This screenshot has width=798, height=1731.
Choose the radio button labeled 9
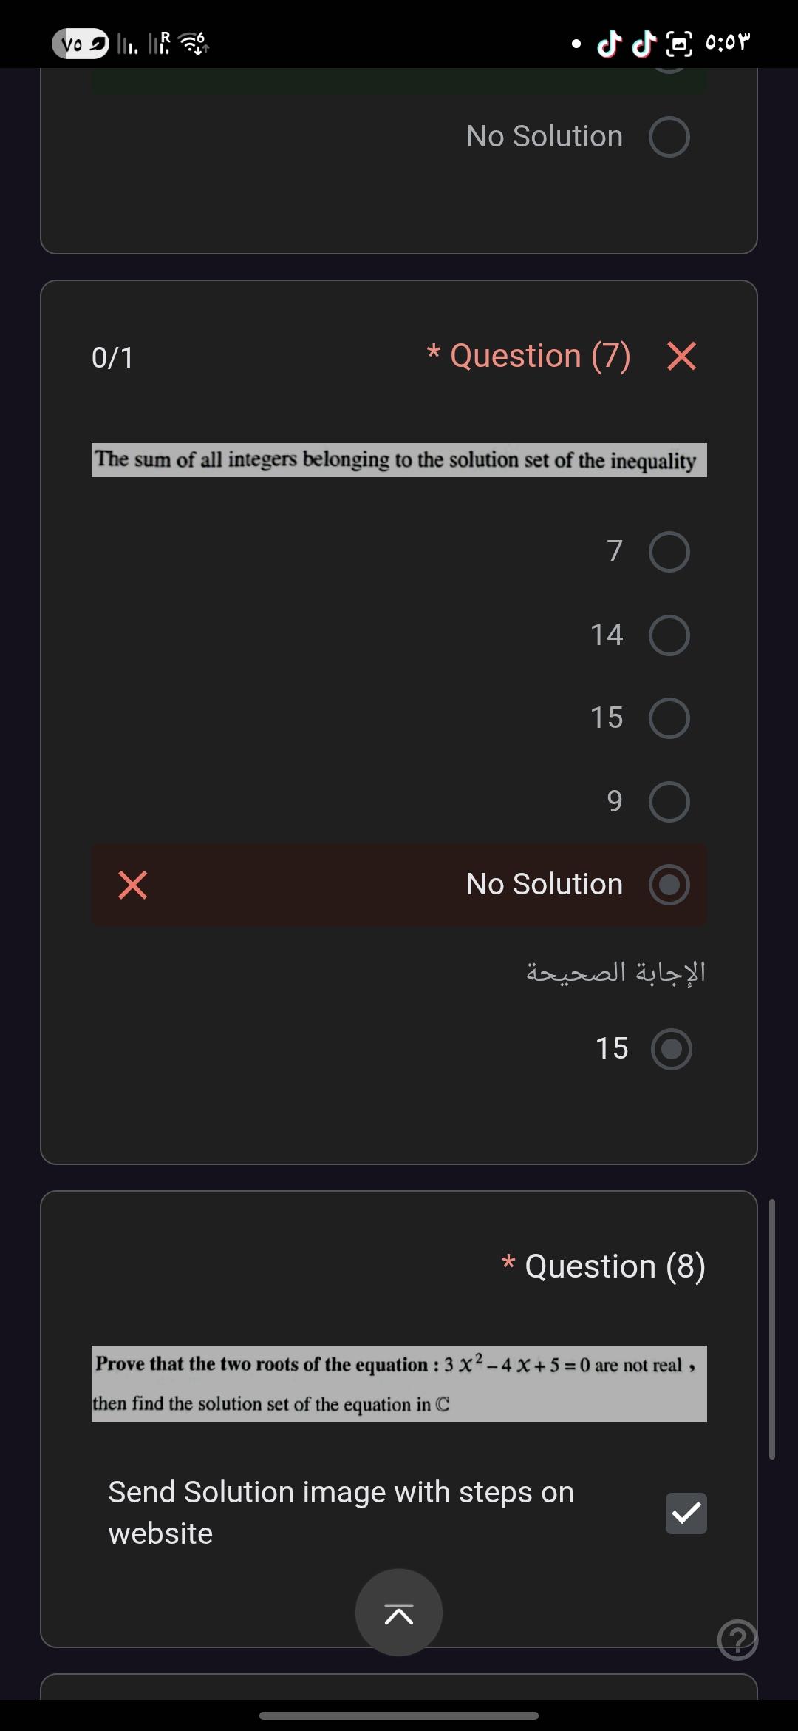click(669, 802)
